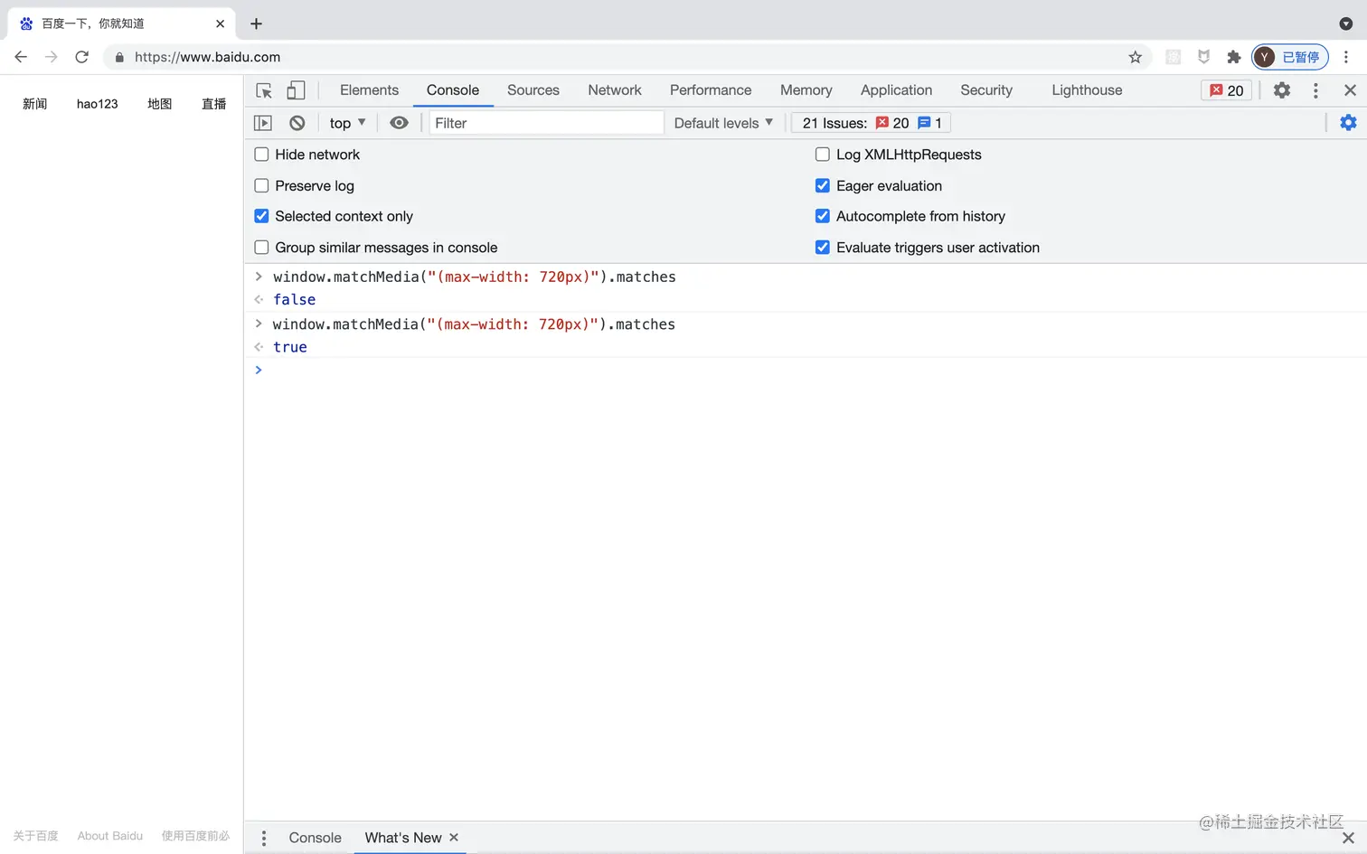Toggle Hide network checkbox
Screen dimensions: 1367x854
pyautogui.click(x=261, y=155)
